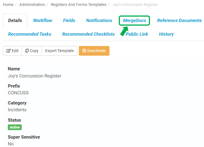Show the History tab

click(166, 34)
